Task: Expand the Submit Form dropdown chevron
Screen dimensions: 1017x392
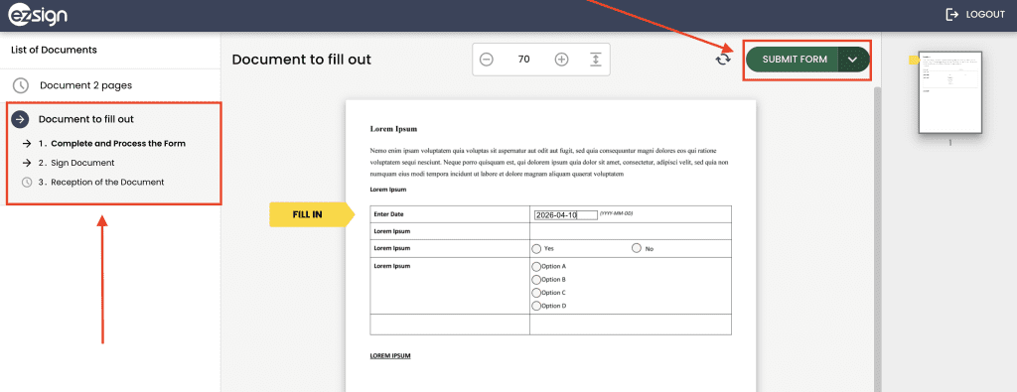Action: (x=853, y=59)
